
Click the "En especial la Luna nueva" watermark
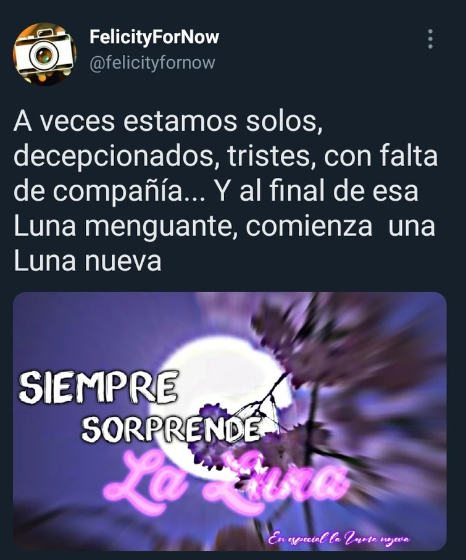[x=339, y=538]
